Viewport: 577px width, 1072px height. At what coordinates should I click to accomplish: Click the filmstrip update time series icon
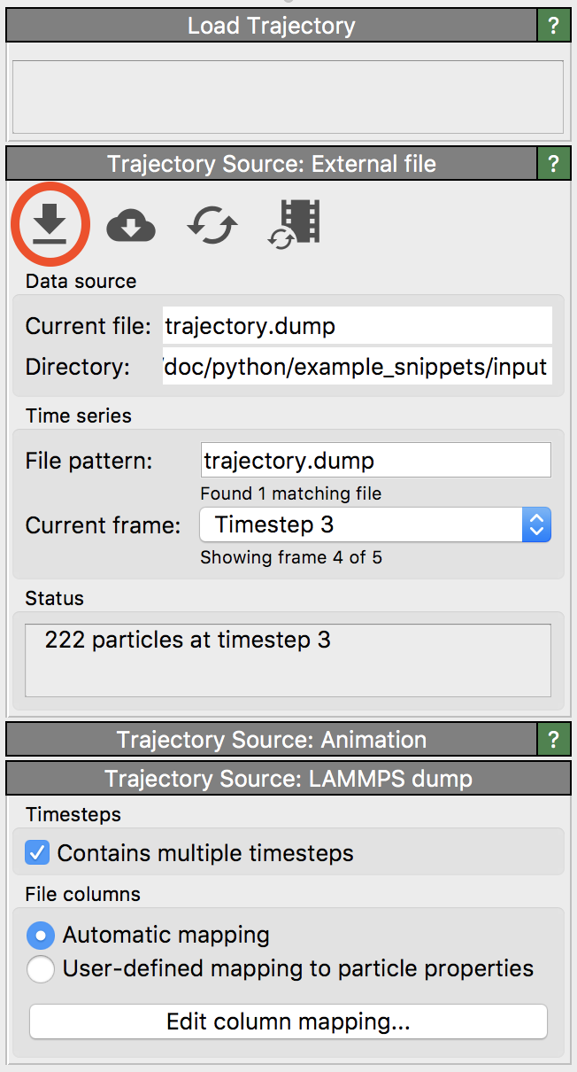click(x=295, y=223)
